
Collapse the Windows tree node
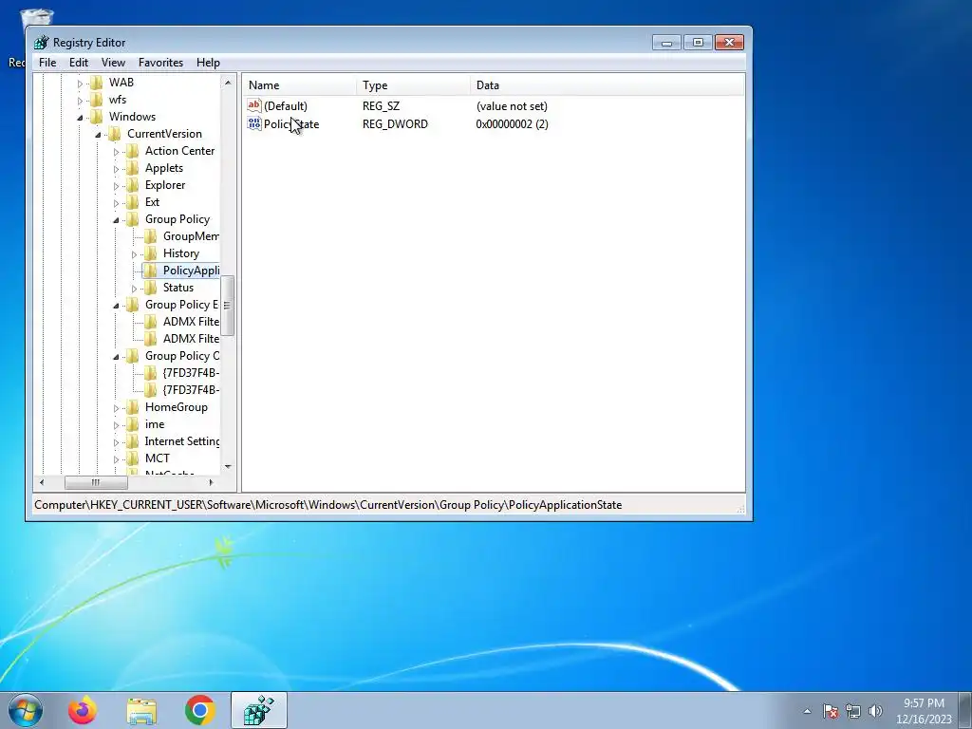click(x=80, y=117)
